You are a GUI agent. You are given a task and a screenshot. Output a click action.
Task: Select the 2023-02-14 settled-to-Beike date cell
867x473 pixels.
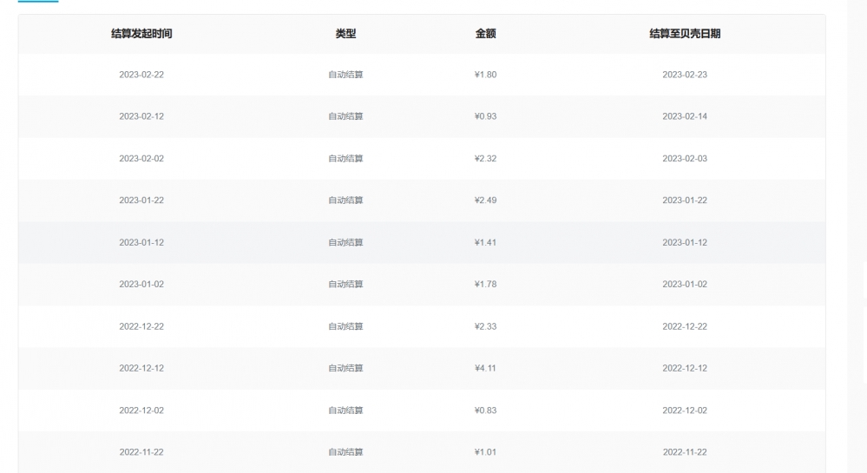685,116
